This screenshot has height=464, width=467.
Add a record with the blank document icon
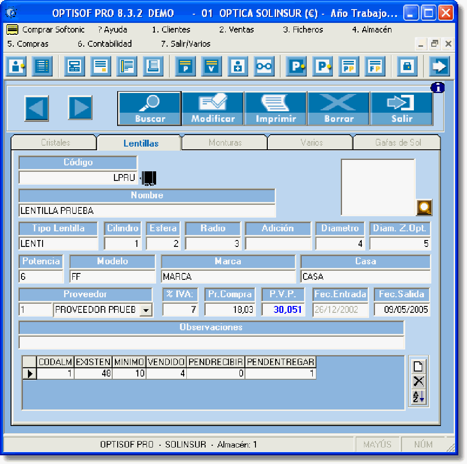pos(418,366)
